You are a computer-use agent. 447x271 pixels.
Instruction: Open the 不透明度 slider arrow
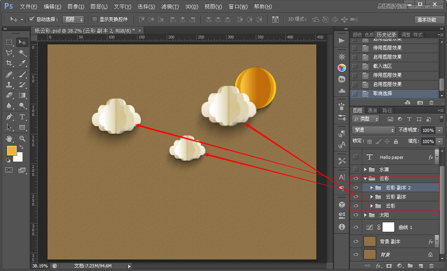(439, 130)
